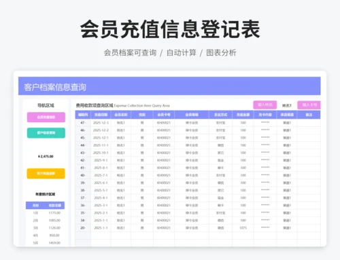Click the 年度统计区域 heading

45,194
